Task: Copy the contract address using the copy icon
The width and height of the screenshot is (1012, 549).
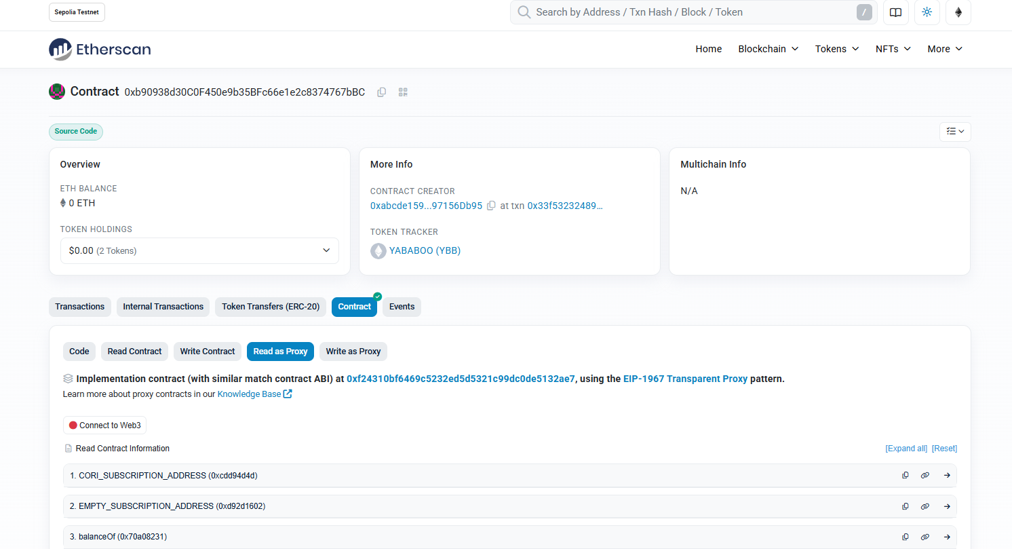Action: pos(381,92)
